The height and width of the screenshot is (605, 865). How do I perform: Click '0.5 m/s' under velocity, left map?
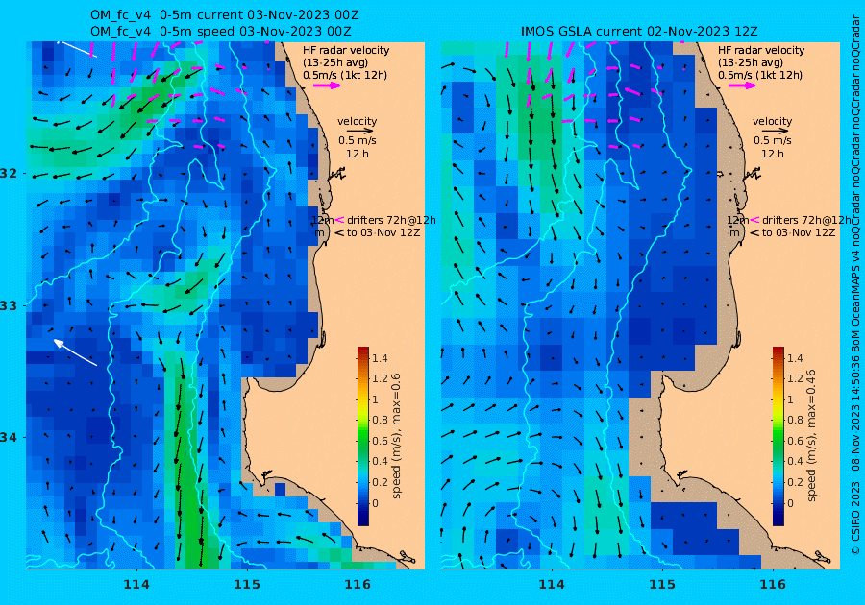(358, 140)
